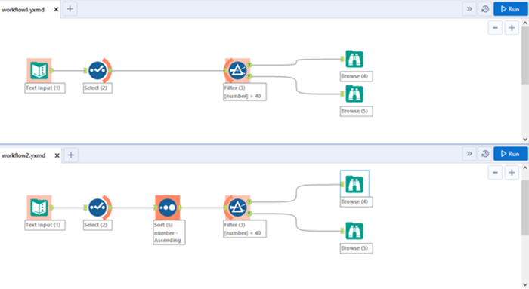Select the Sort (6) tool in workflow2
This screenshot has height=289, width=529.
coord(167,208)
